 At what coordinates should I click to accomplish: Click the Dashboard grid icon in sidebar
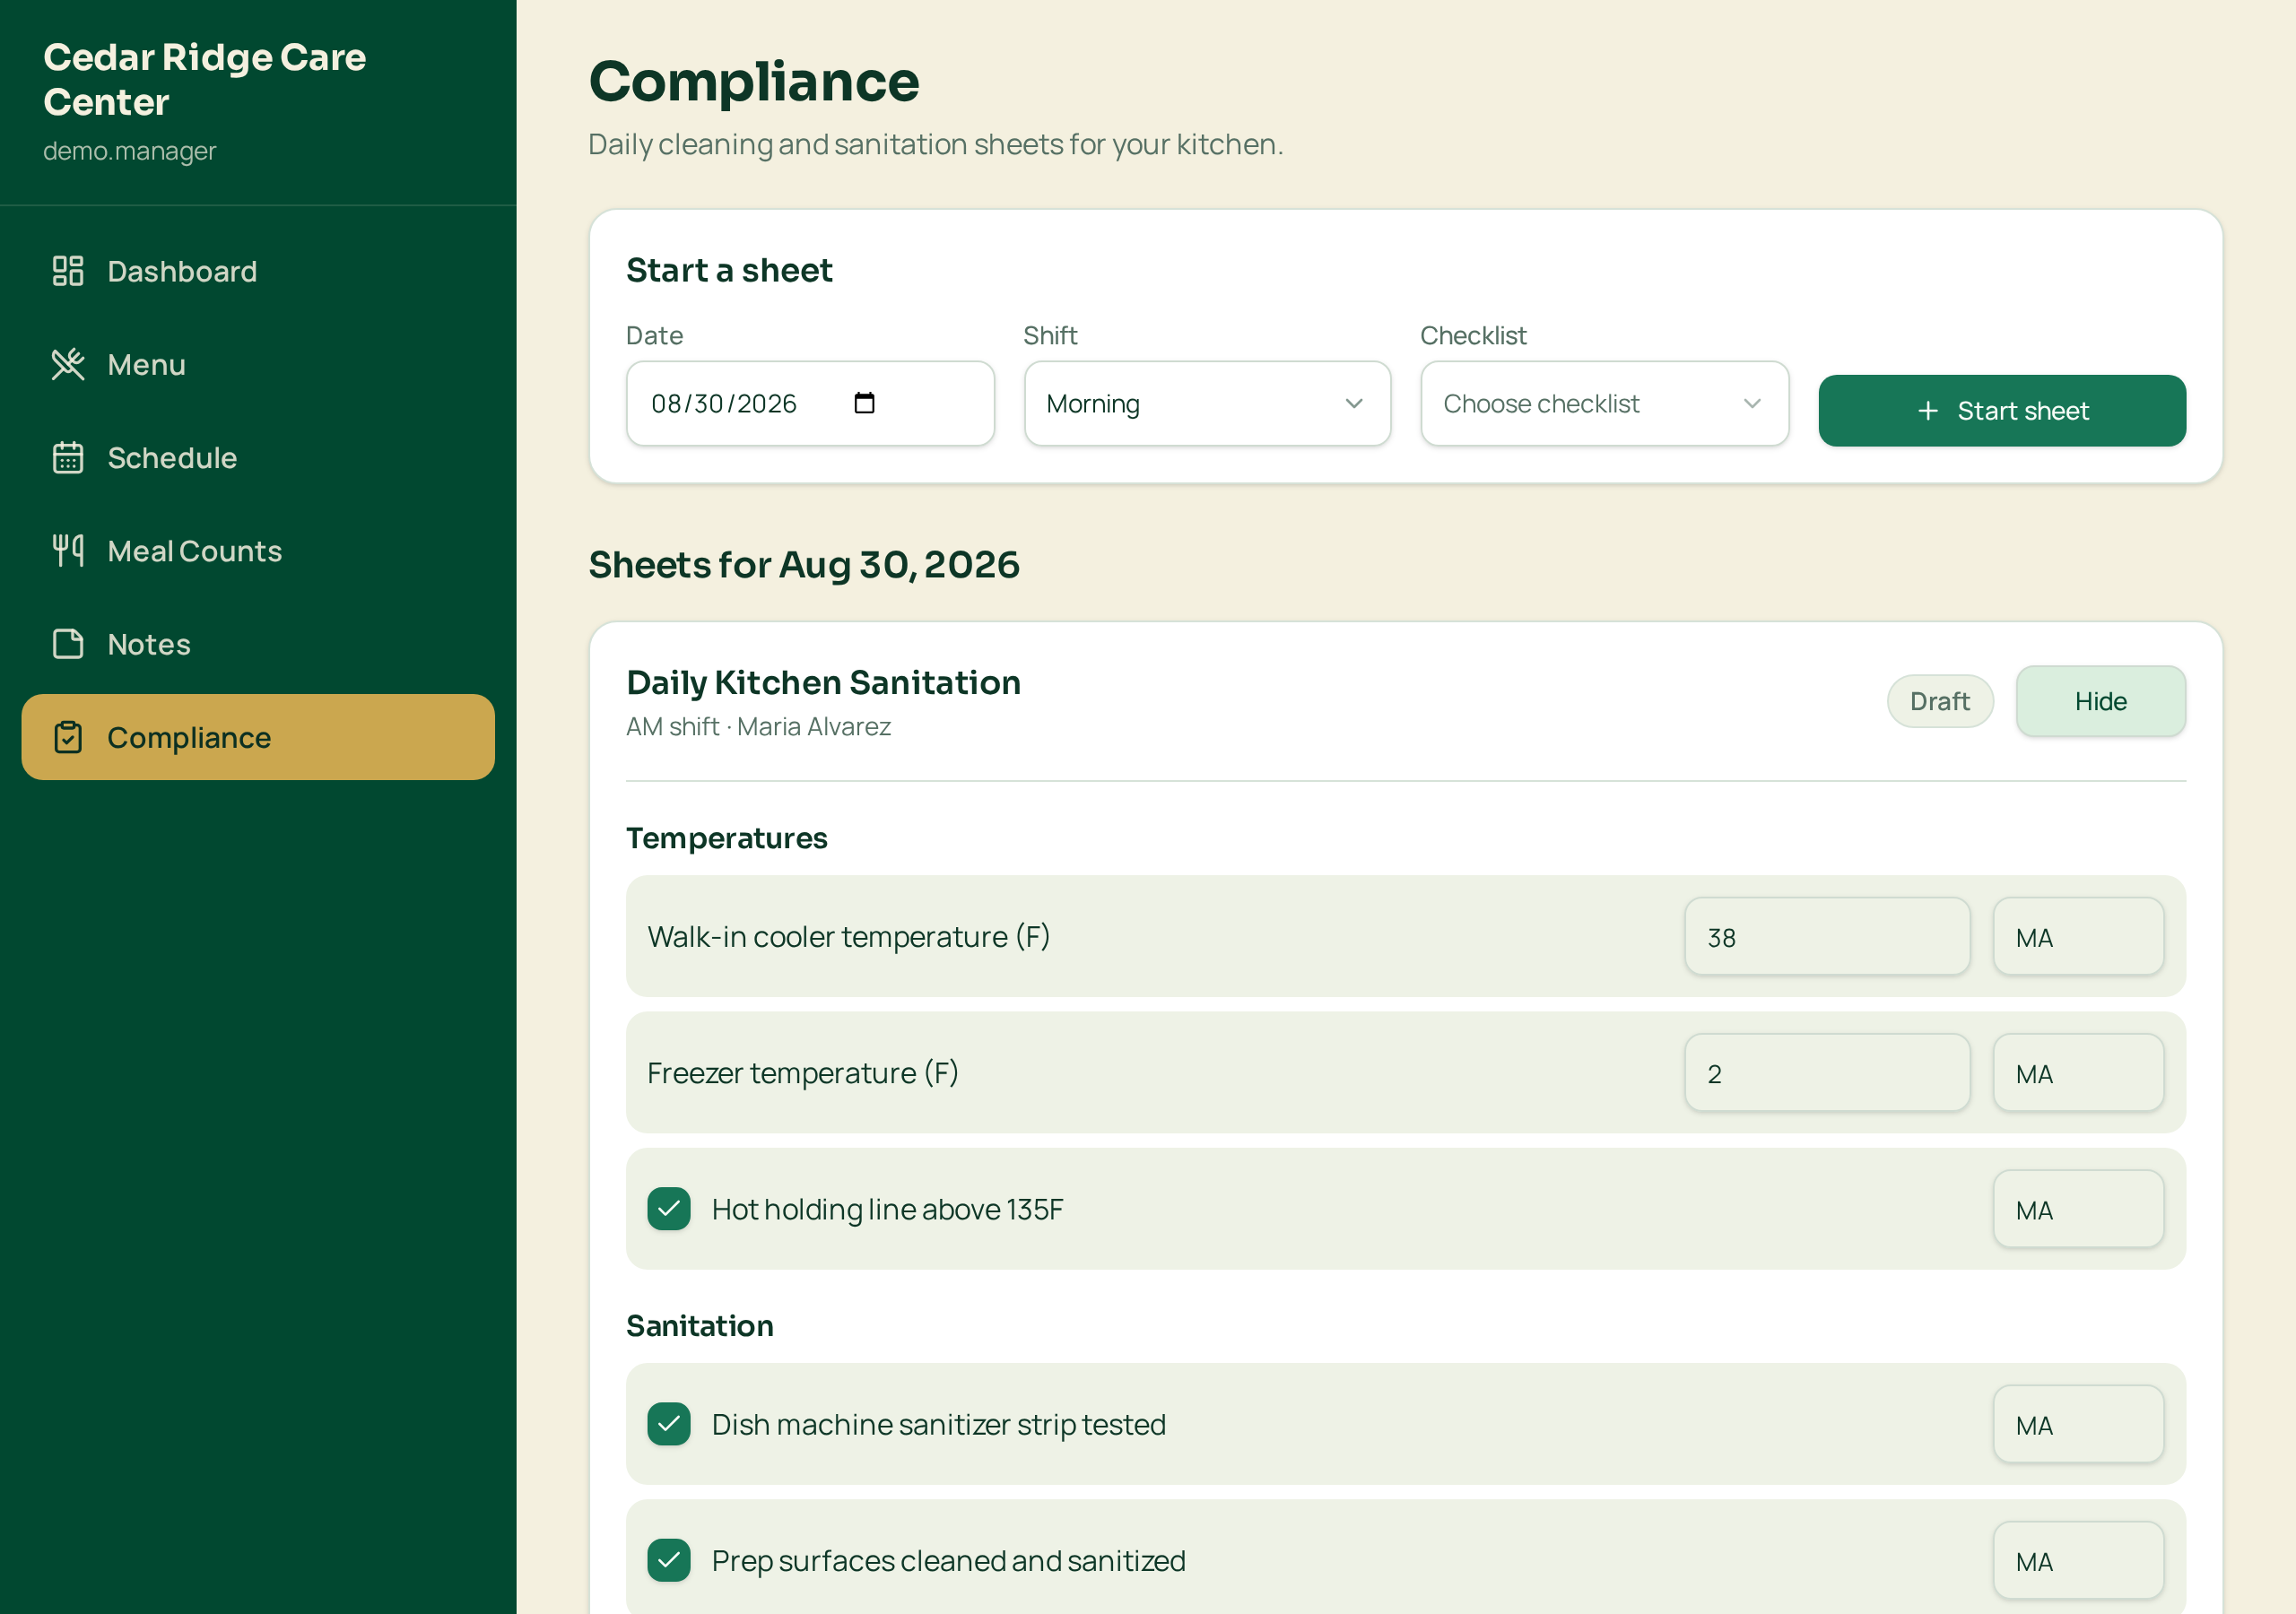67,271
